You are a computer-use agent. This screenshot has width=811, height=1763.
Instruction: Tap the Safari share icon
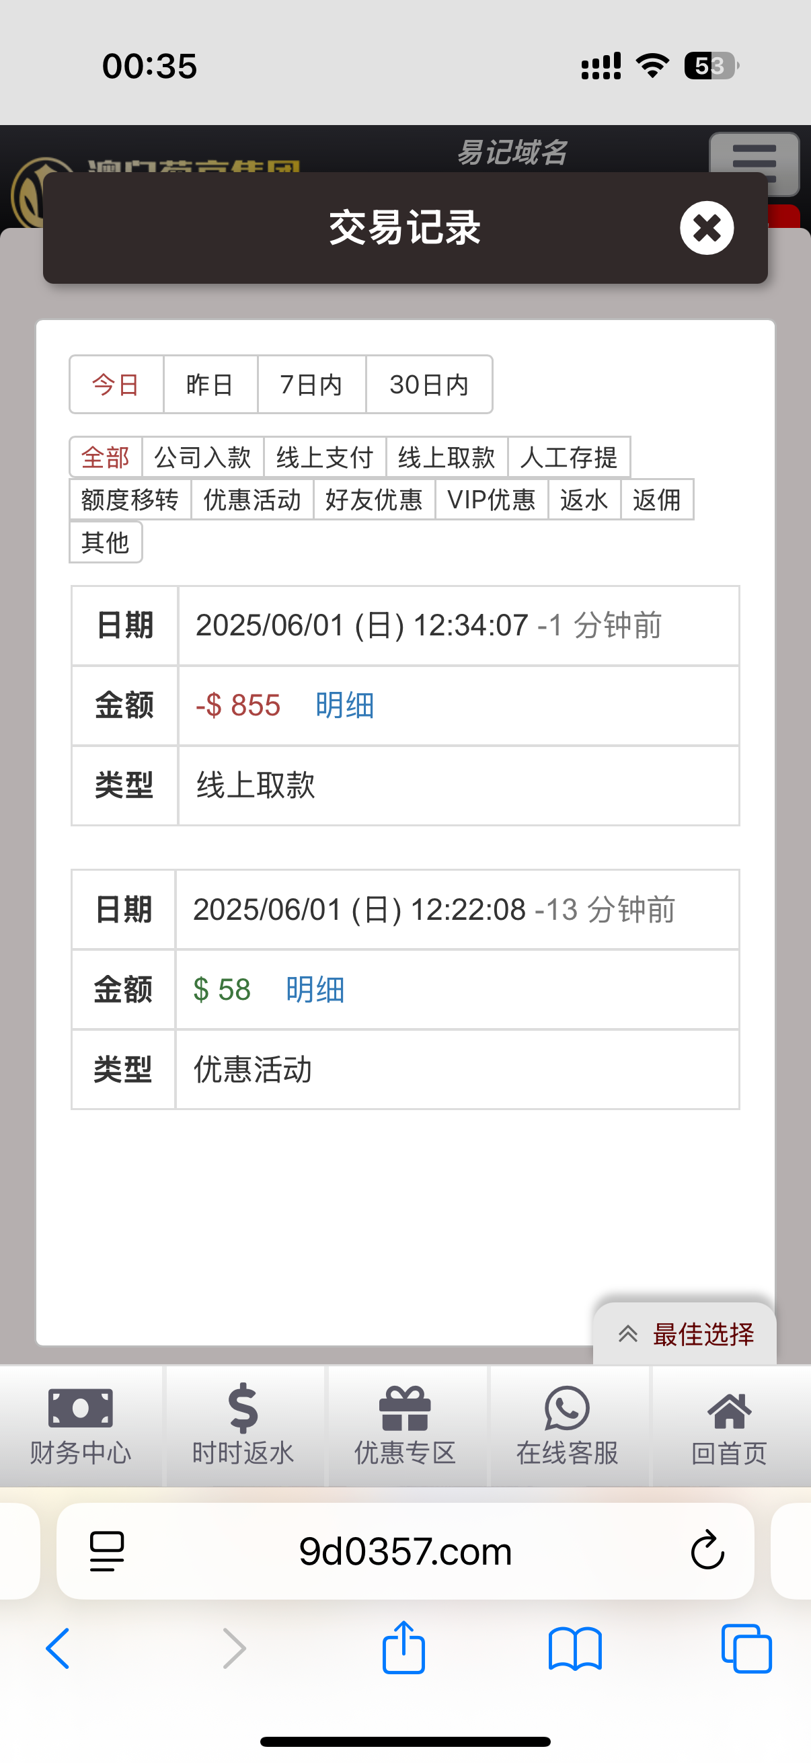[x=403, y=1648]
